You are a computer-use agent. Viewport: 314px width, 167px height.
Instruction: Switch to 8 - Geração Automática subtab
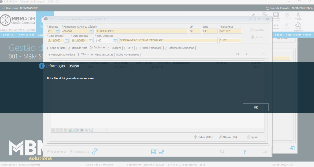(x=62, y=54)
